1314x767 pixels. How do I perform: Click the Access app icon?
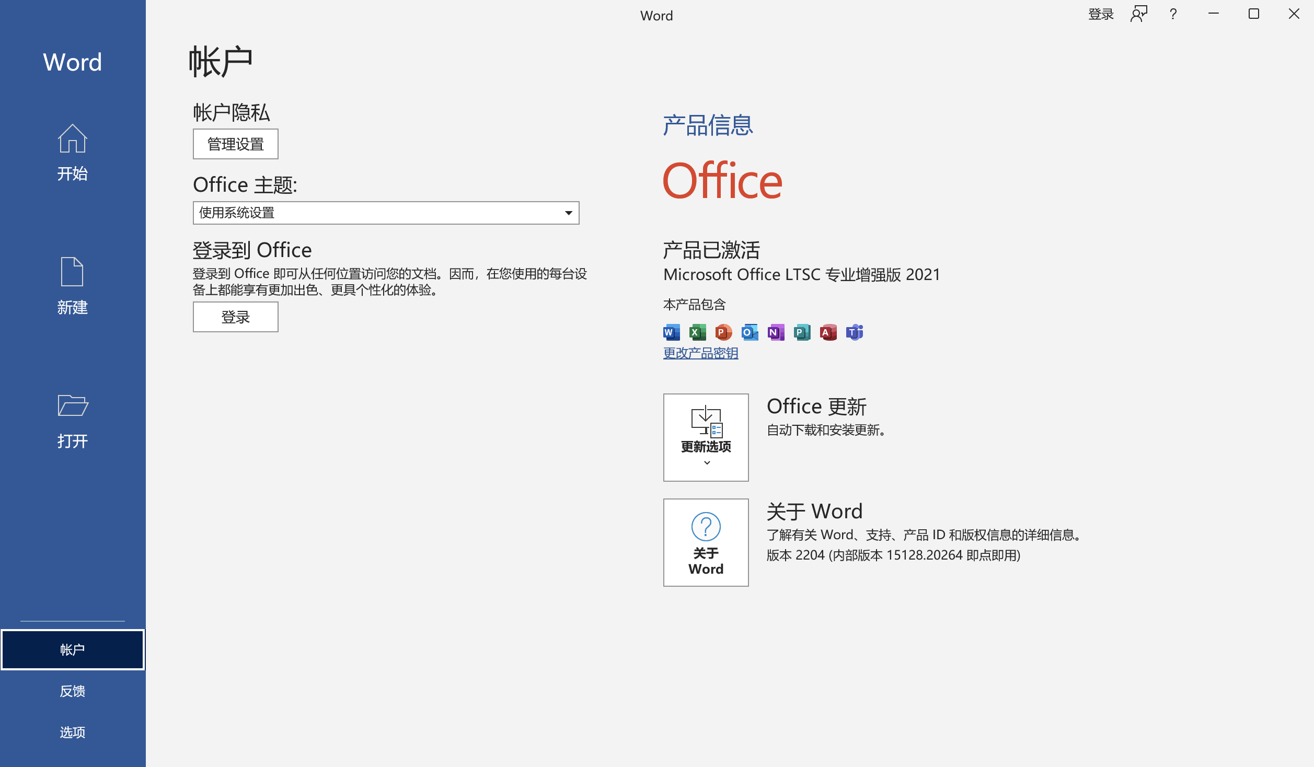coord(828,332)
